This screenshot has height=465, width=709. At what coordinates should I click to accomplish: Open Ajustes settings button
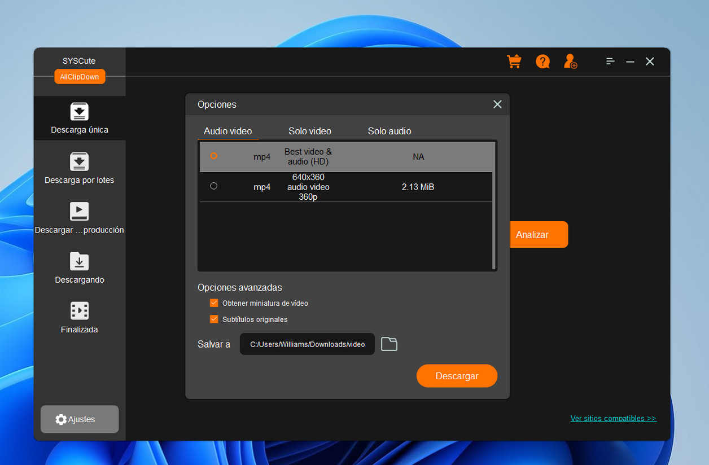(80, 419)
